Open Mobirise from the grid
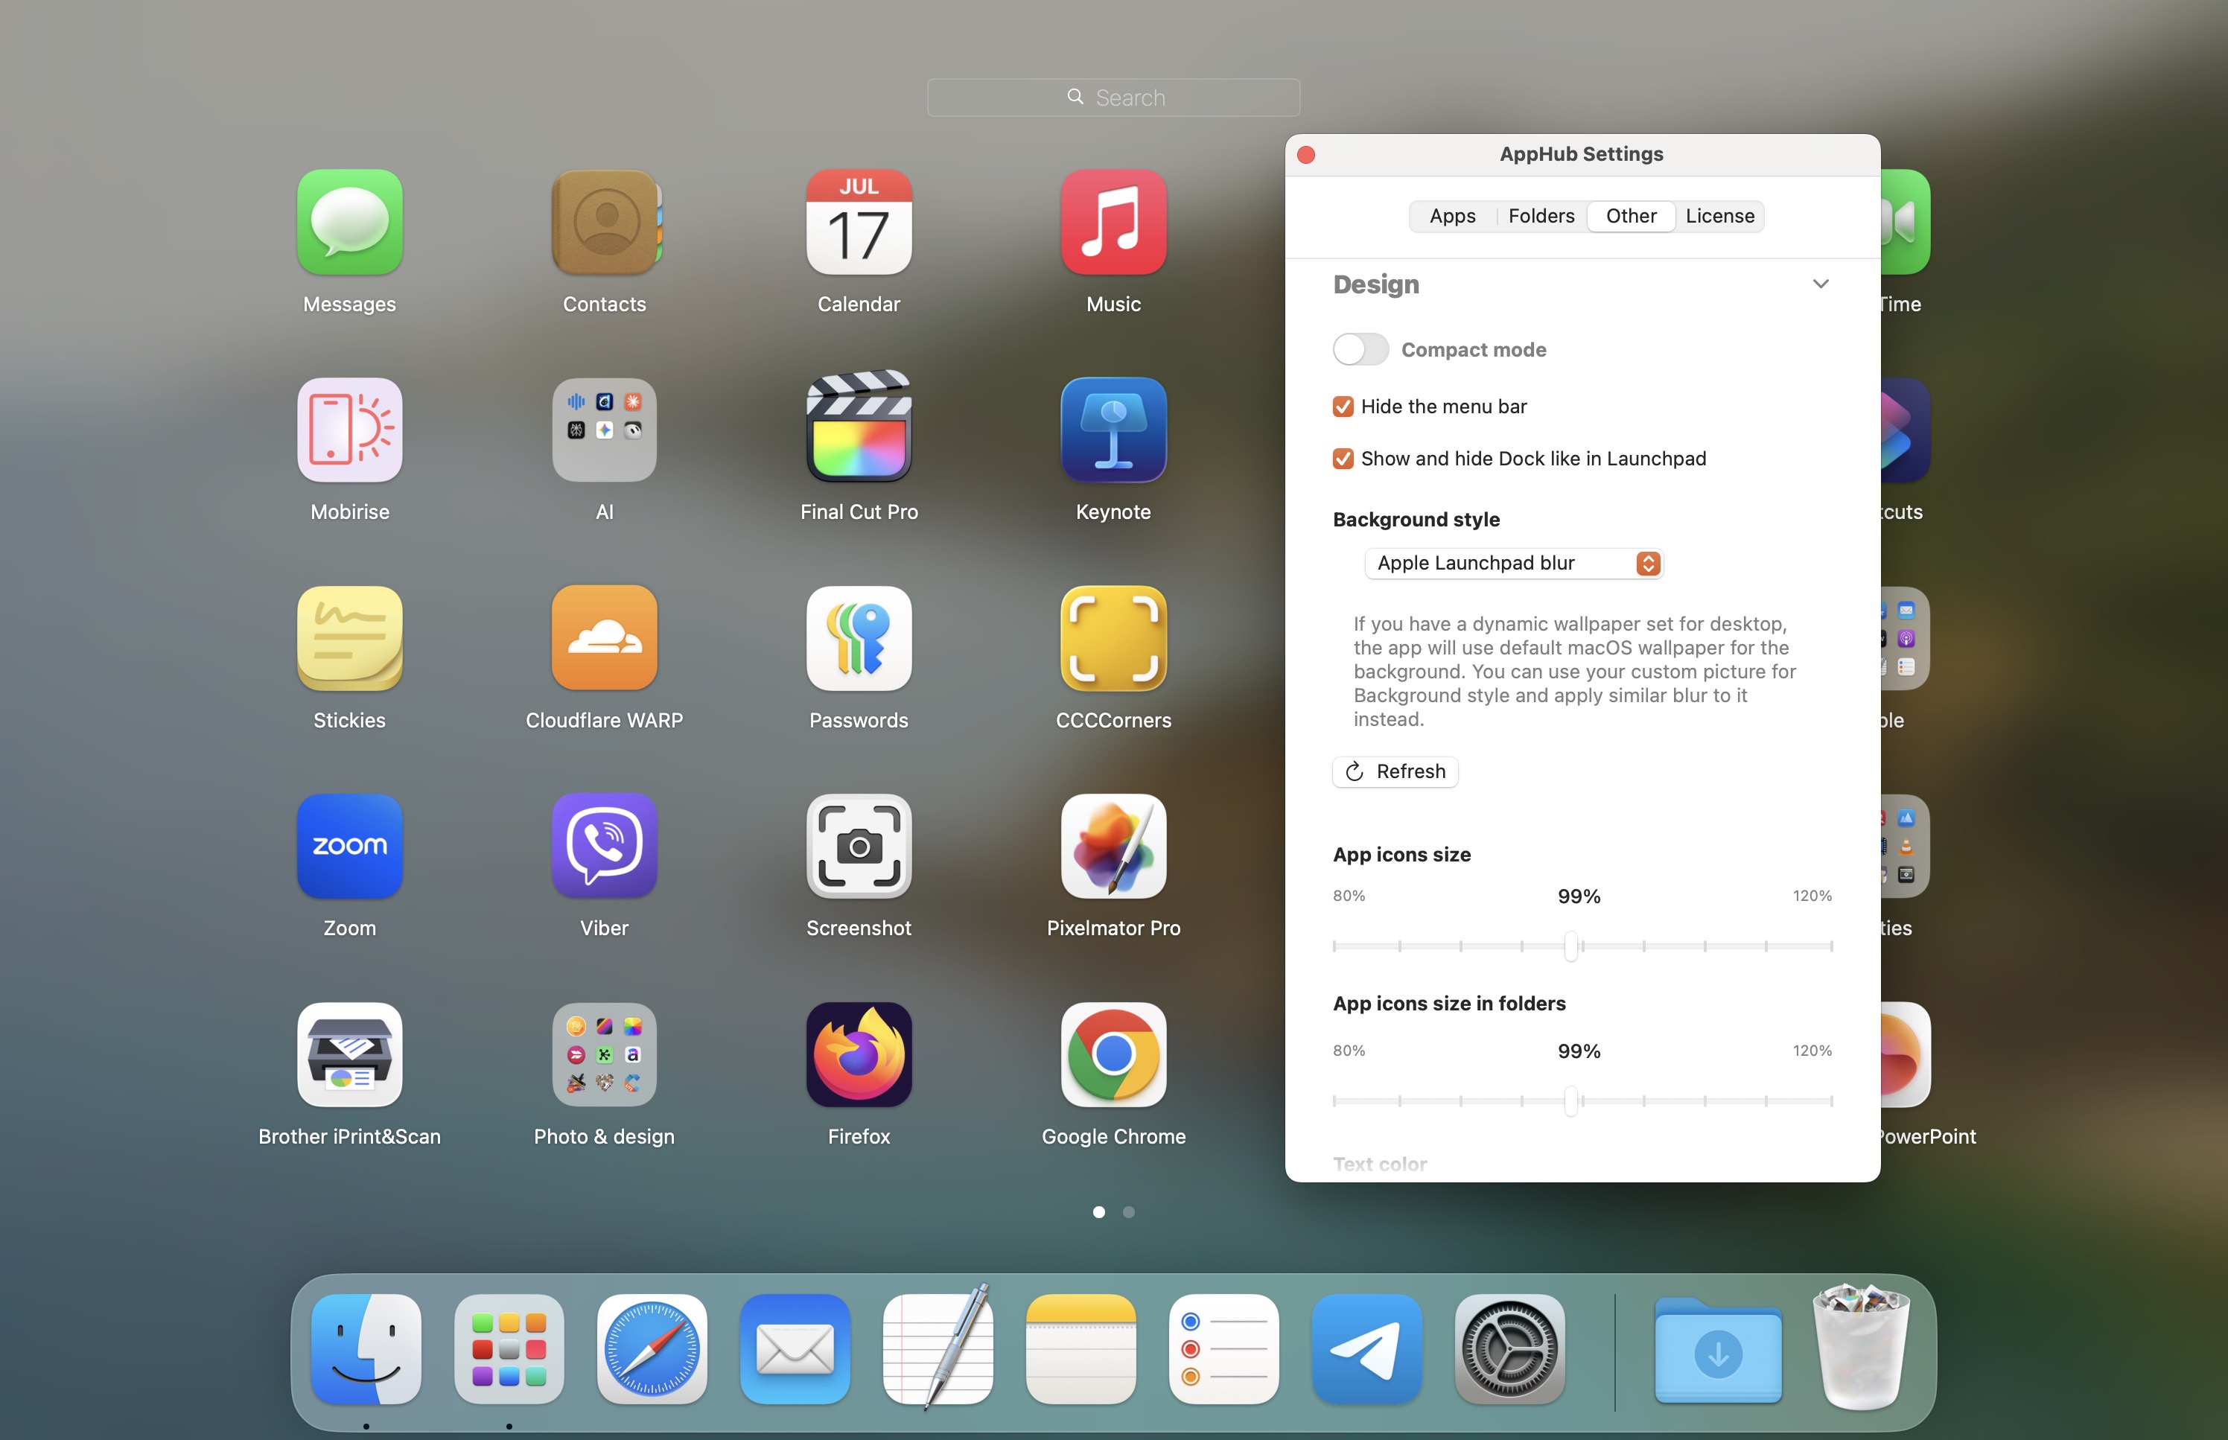The image size is (2228, 1440). pos(350,430)
